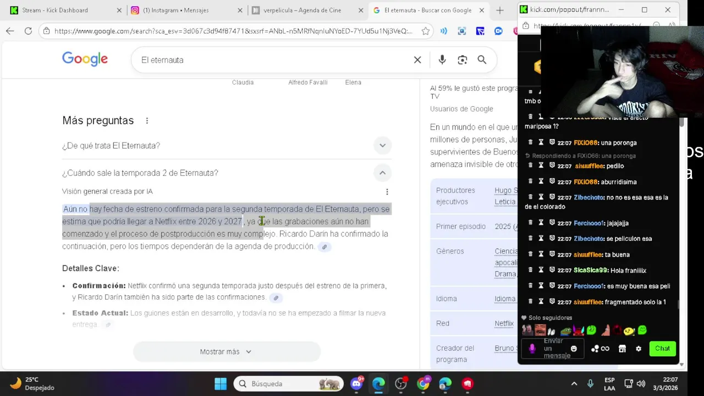Click username FIXIO66 on 'aburridisima' message
The width and height of the screenshot is (704, 396).
click(586, 182)
